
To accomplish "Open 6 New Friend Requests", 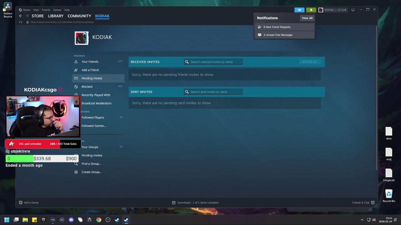I will pos(284,27).
